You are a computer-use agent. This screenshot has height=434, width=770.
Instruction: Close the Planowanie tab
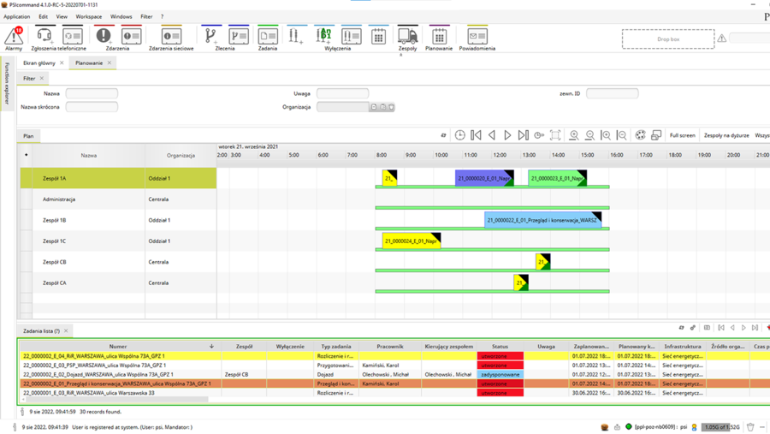click(109, 62)
